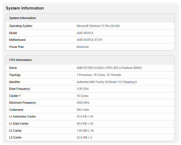Click the CPU Information table header
The image size is (181, 145).
coord(21,60)
